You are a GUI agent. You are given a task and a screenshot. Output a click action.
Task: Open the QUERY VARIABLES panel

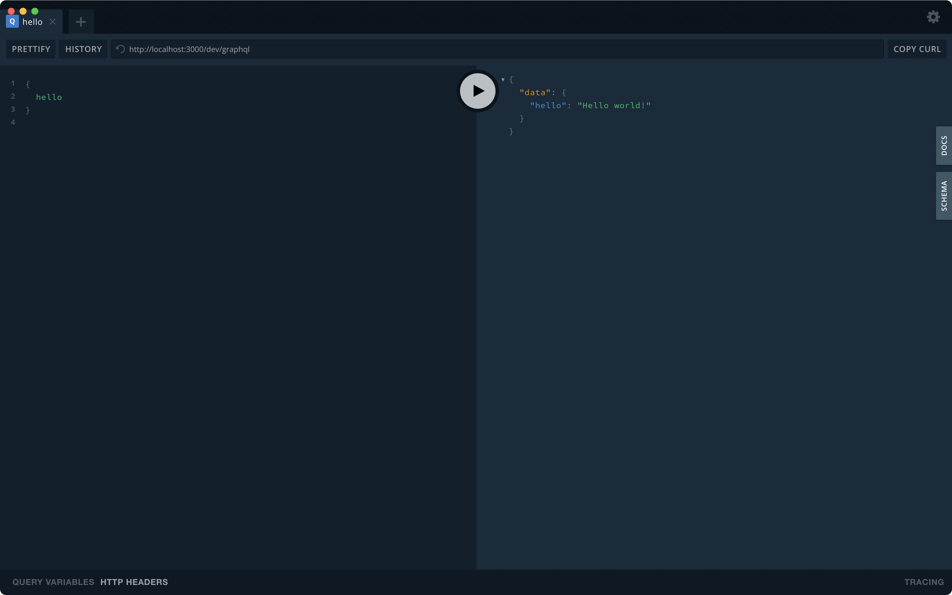pos(53,582)
